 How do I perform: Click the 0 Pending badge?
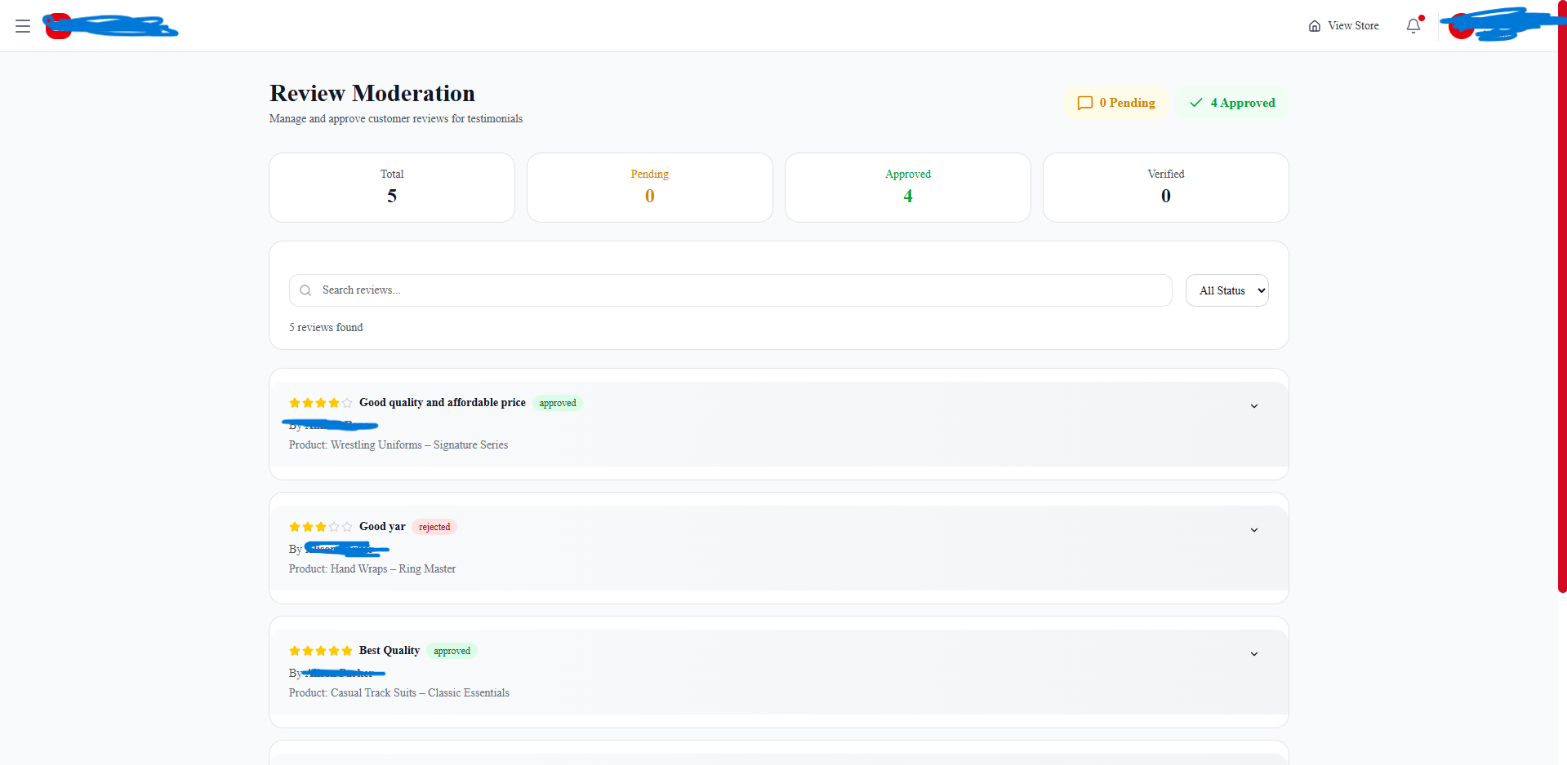[x=1116, y=103]
